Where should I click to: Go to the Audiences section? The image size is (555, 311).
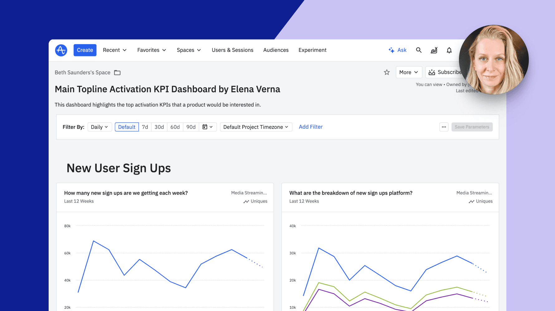pos(276,50)
